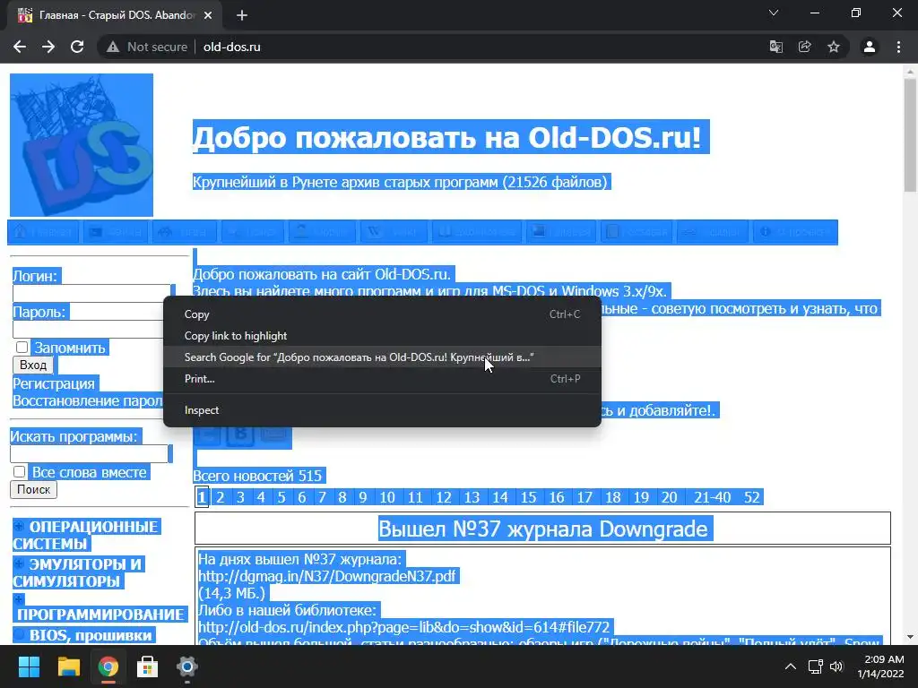
Task: Go back with the browser back arrow
Action: 20,47
